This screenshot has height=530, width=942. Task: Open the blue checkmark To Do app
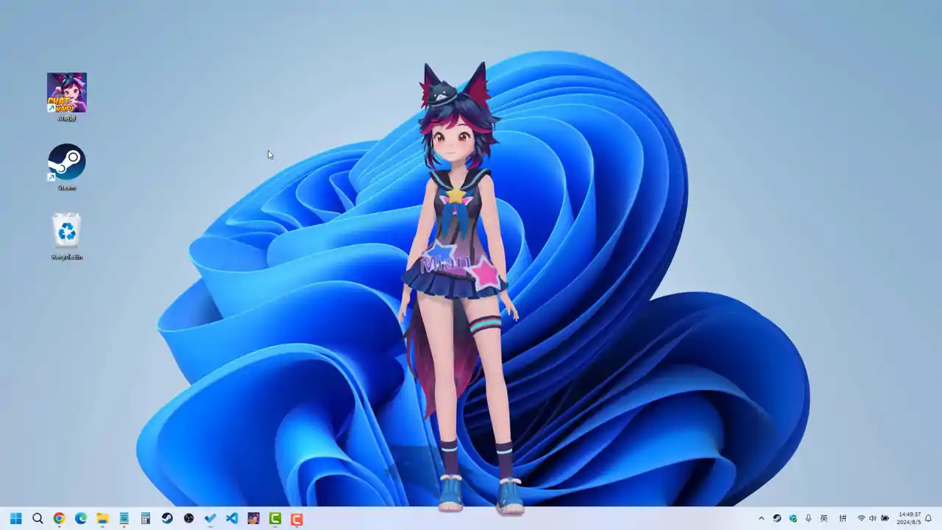click(210, 518)
